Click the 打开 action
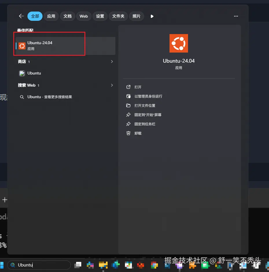The height and width of the screenshot is (272, 269). (x=138, y=87)
